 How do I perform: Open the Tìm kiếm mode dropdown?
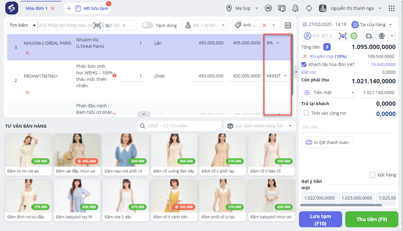tap(23, 25)
